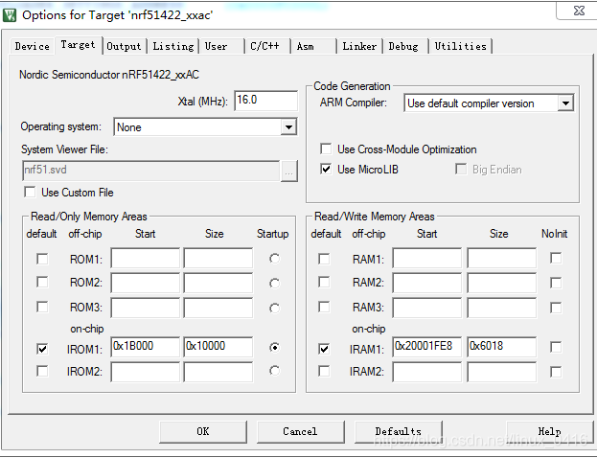
Task: Select the IROM2 Startup radio button
Action: click(x=274, y=371)
